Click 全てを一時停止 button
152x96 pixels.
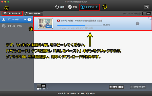click(117, 87)
